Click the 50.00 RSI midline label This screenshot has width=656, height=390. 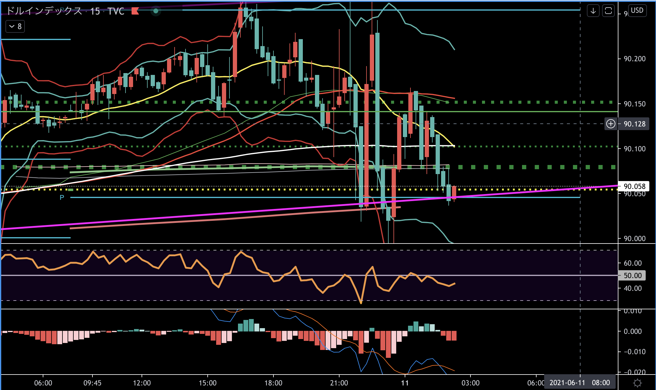click(632, 275)
